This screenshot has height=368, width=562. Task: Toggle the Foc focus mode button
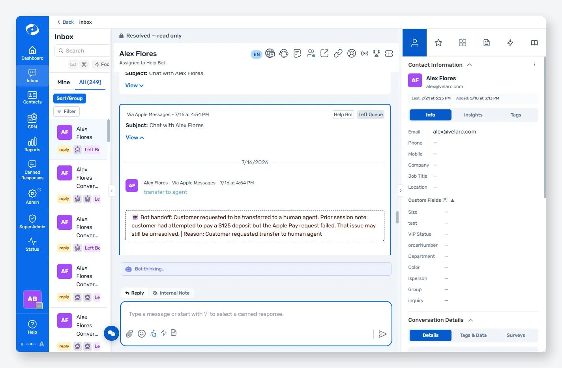102,64
